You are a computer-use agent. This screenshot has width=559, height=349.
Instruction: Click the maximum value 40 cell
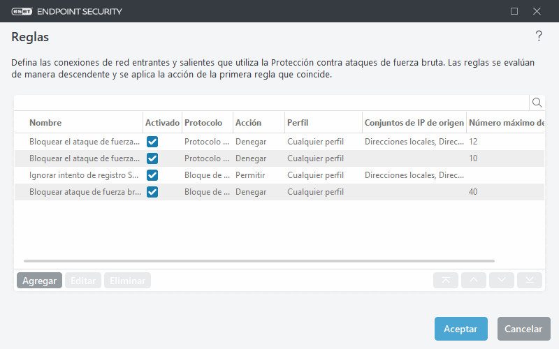coord(473,192)
